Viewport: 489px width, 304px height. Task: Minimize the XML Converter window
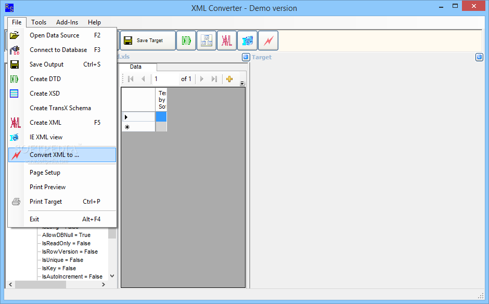(441, 7)
